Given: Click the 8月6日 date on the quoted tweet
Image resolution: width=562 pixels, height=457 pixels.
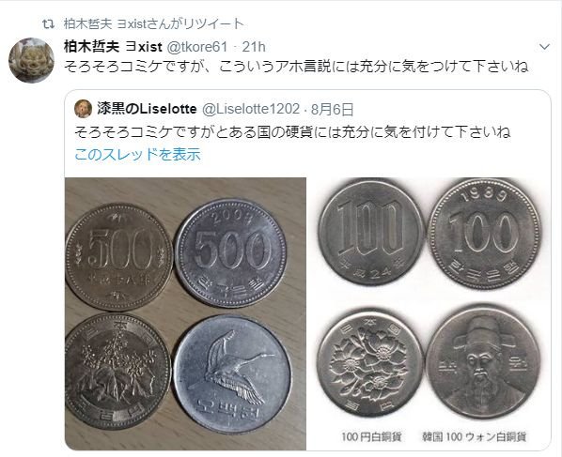Looking at the screenshot, I should [333, 109].
